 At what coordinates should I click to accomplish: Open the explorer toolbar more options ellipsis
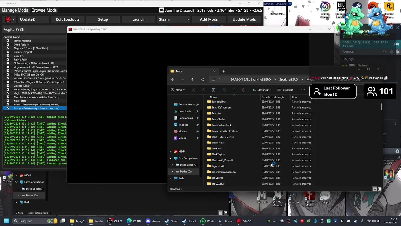[x=303, y=90]
